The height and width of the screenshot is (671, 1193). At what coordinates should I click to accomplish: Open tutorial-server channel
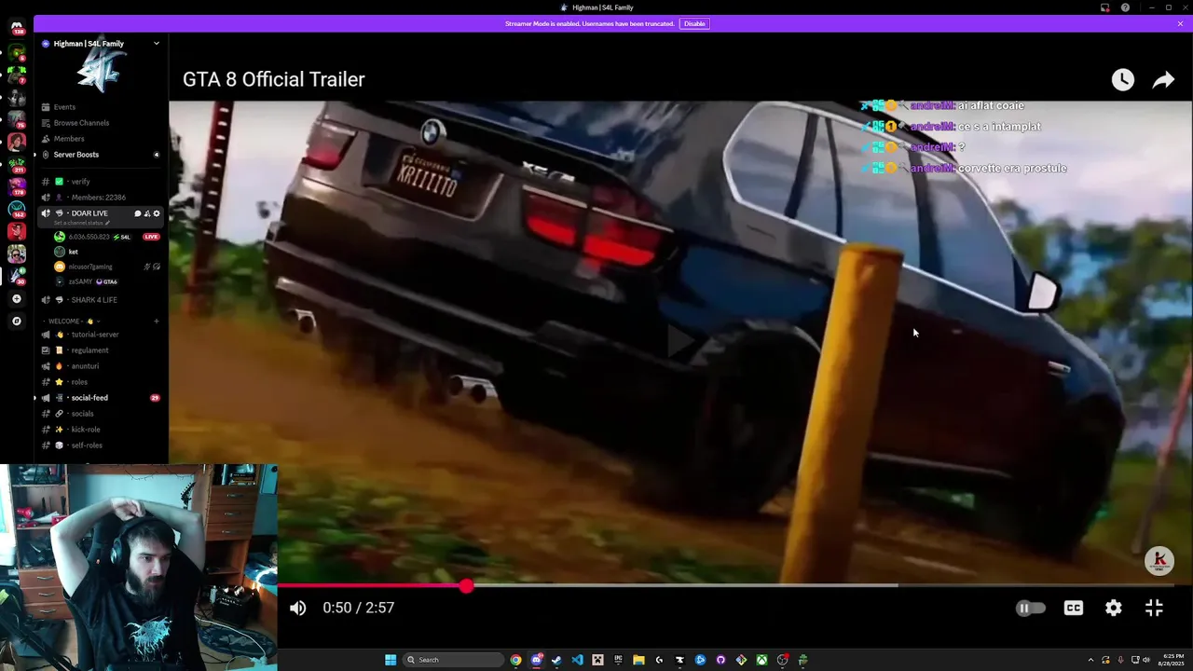click(x=102, y=335)
